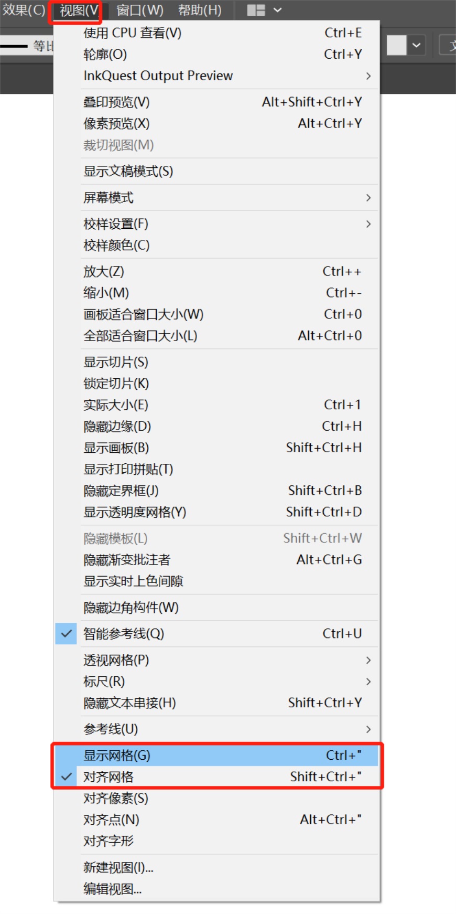Choose 轮廓(O) outline view
The width and height of the screenshot is (456, 914).
[216, 54]
